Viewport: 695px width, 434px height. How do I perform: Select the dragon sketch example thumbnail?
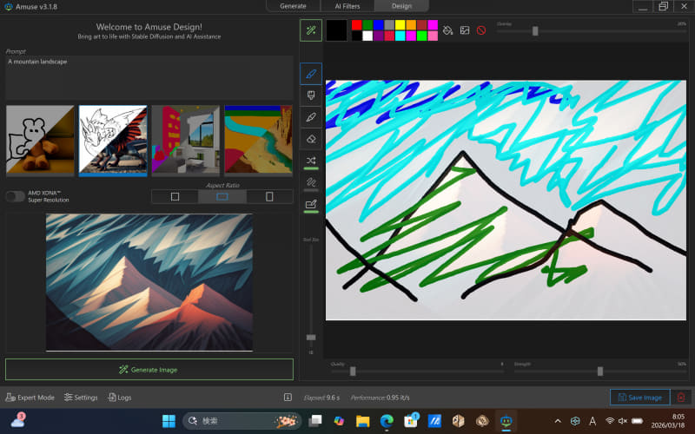pos(113,140)
